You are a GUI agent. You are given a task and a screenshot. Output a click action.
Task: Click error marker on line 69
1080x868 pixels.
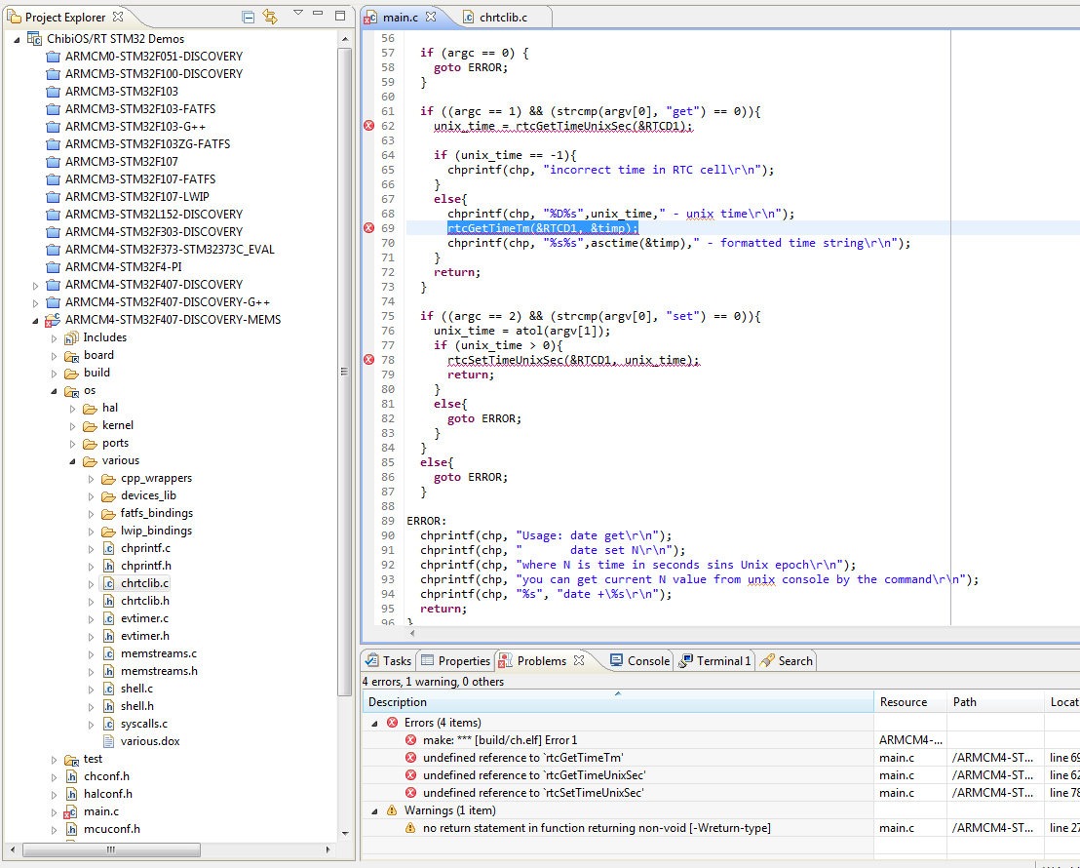(x=369, y=228)
